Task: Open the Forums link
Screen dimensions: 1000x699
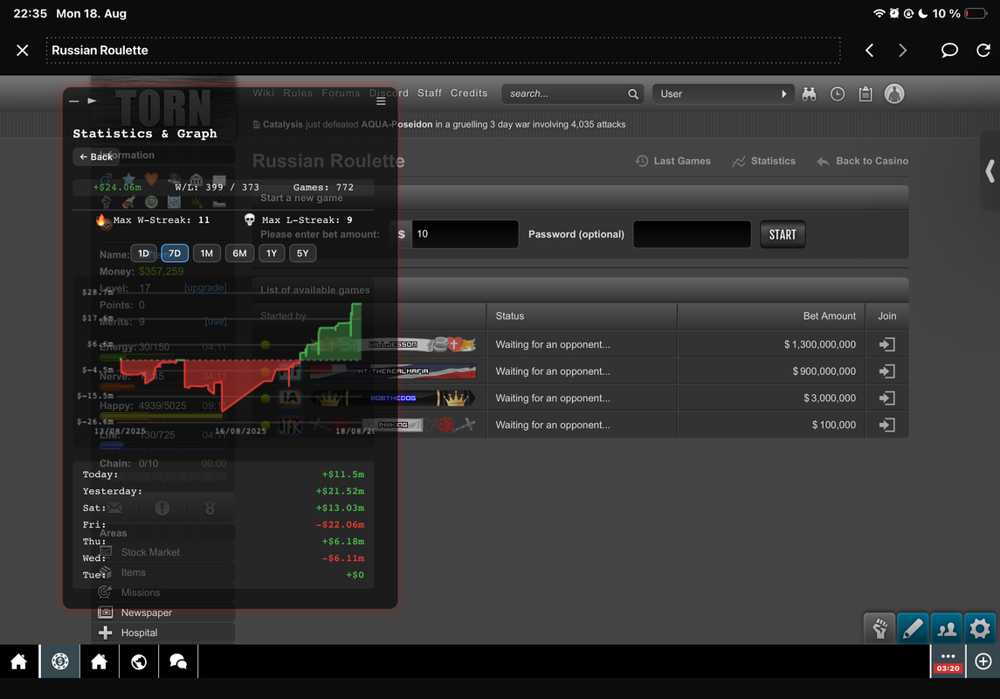Action: coord(341,93)
